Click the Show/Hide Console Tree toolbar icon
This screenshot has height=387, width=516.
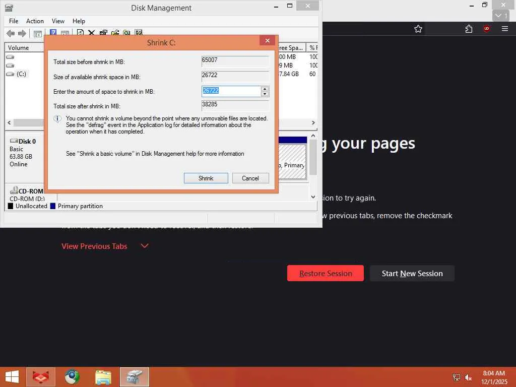pyautogui.click(x=38, y=33)
